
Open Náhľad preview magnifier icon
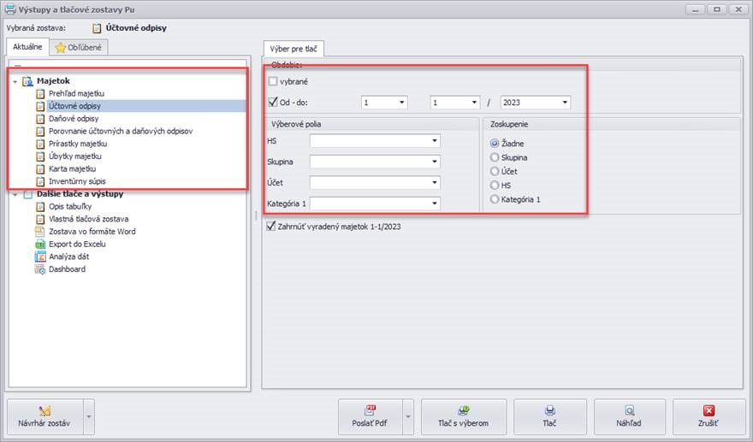[x=629, y=410]
